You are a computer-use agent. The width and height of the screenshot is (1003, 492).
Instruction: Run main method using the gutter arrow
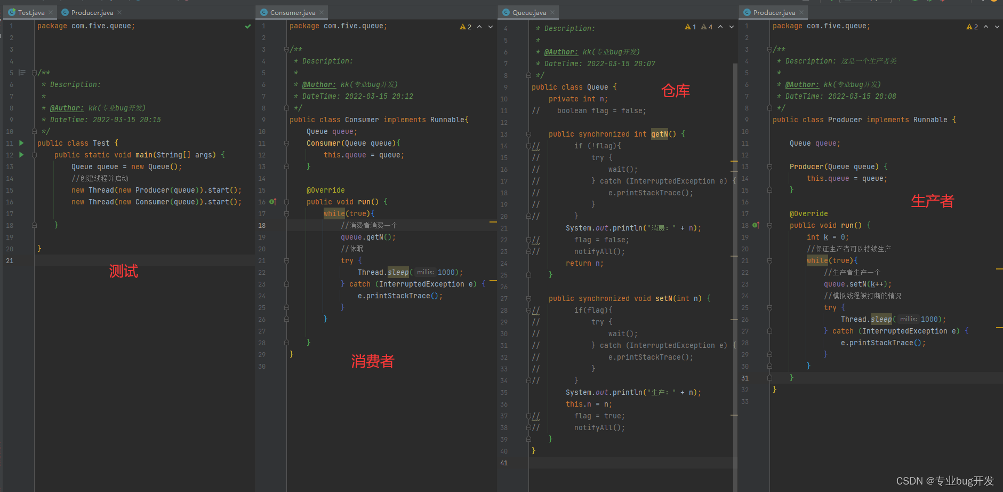pos(21,155)
